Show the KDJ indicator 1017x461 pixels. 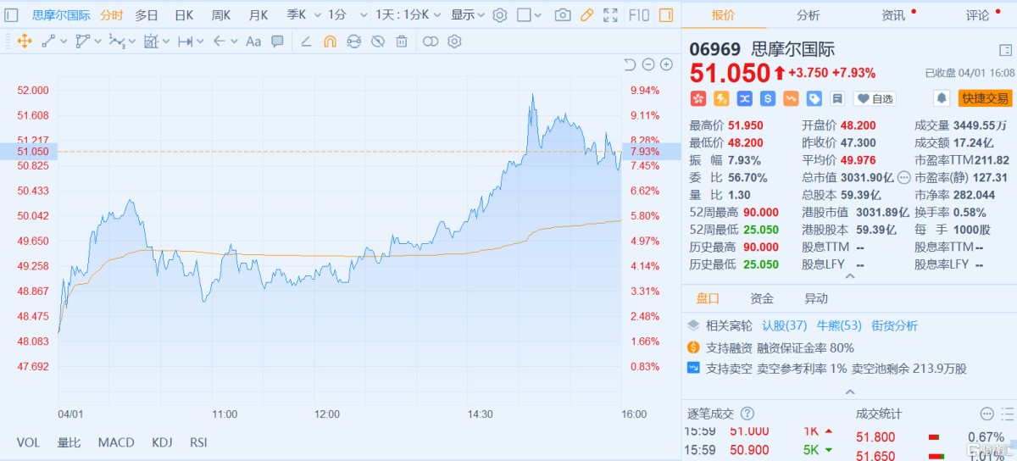click(x=162, y=442)
